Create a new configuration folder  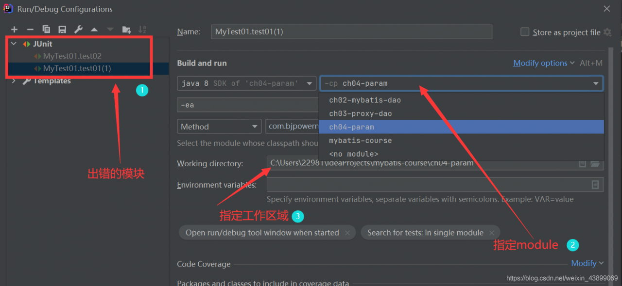point(126,29)
